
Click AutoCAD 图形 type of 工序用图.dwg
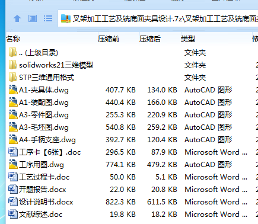pos(208,165)
